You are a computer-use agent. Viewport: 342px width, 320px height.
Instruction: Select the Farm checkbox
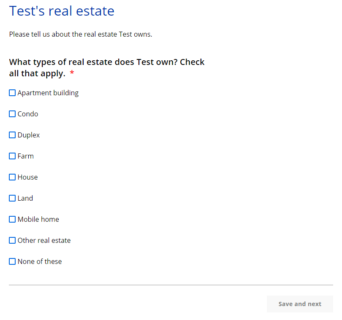coord(12,156)
